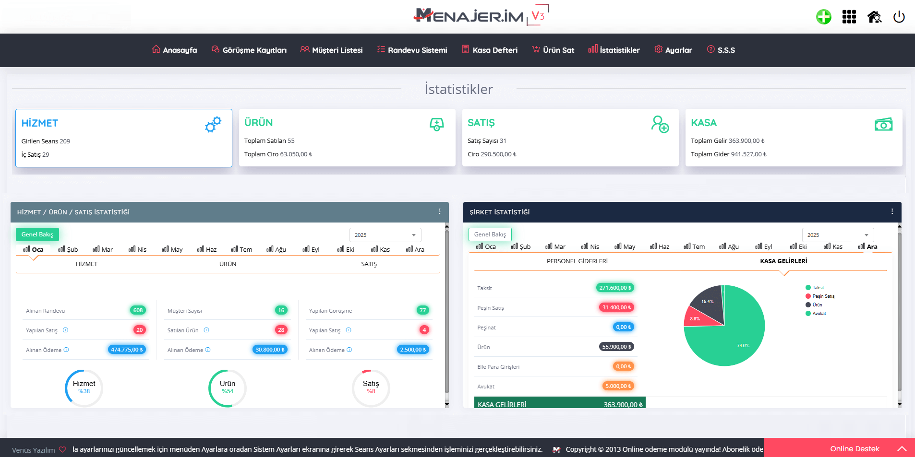This screenshot has width=915, height=457.
Task: Click the gears icon in HİZMET card
Action: pos(213,125)
